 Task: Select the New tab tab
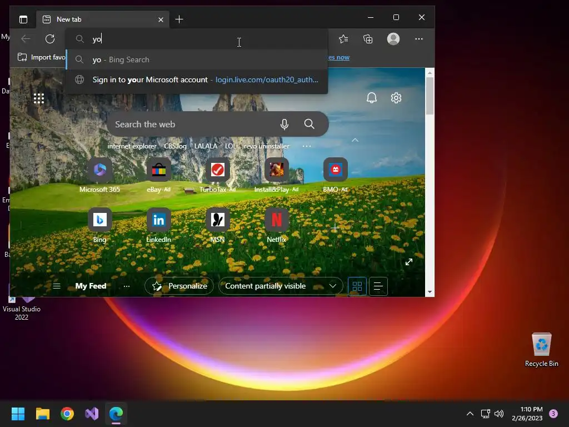[x=102, y=19]
